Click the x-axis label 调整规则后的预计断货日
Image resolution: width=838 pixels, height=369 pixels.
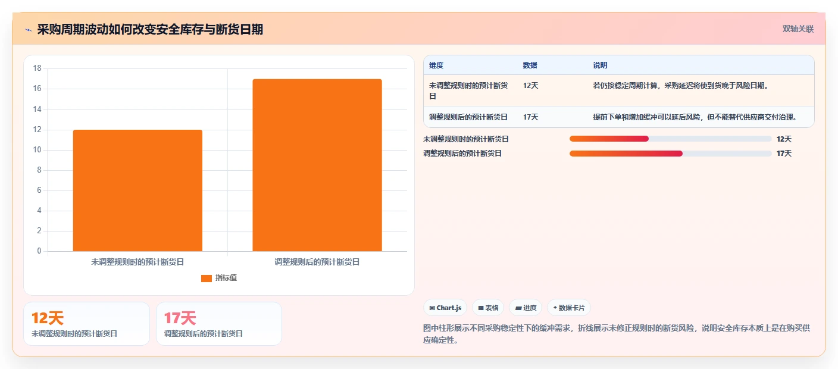click(x=317, y=262)
